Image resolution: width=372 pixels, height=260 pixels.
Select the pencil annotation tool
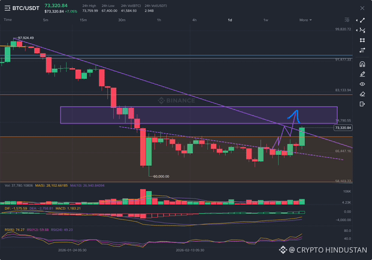click(362, 74)
